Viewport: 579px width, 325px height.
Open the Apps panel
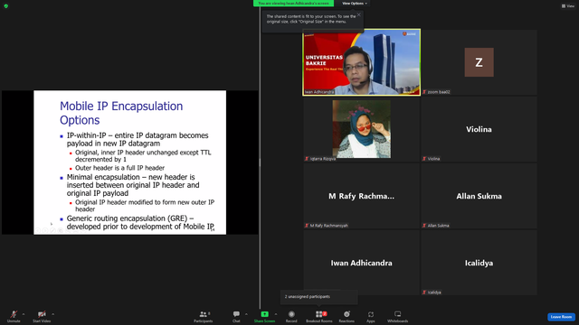371,316
